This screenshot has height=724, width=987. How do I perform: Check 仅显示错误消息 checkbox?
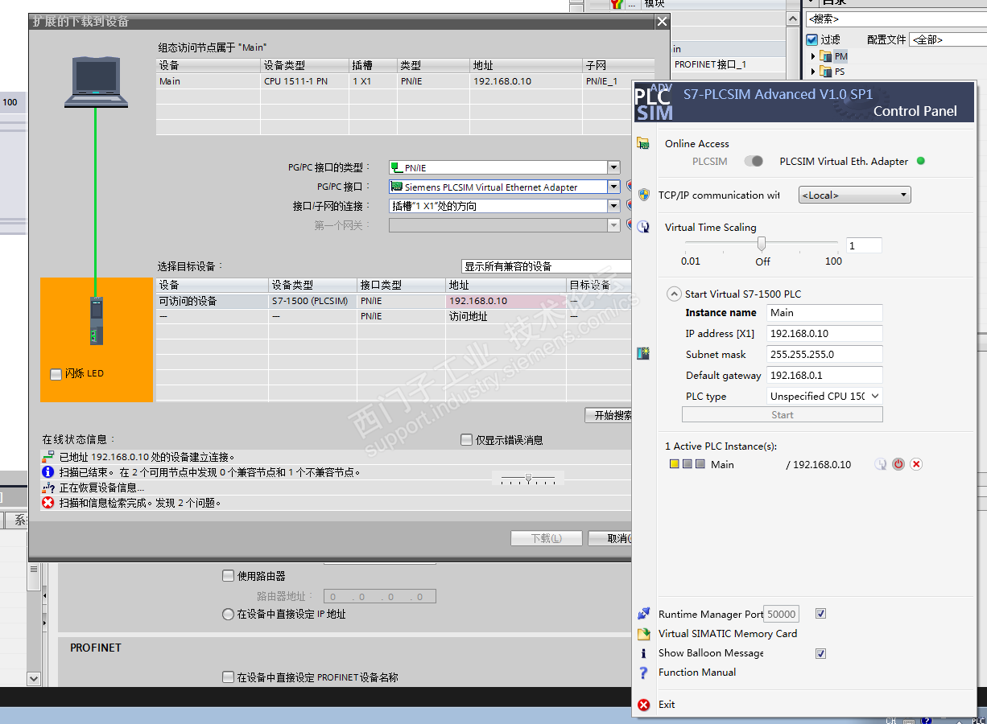pos(466,440)
